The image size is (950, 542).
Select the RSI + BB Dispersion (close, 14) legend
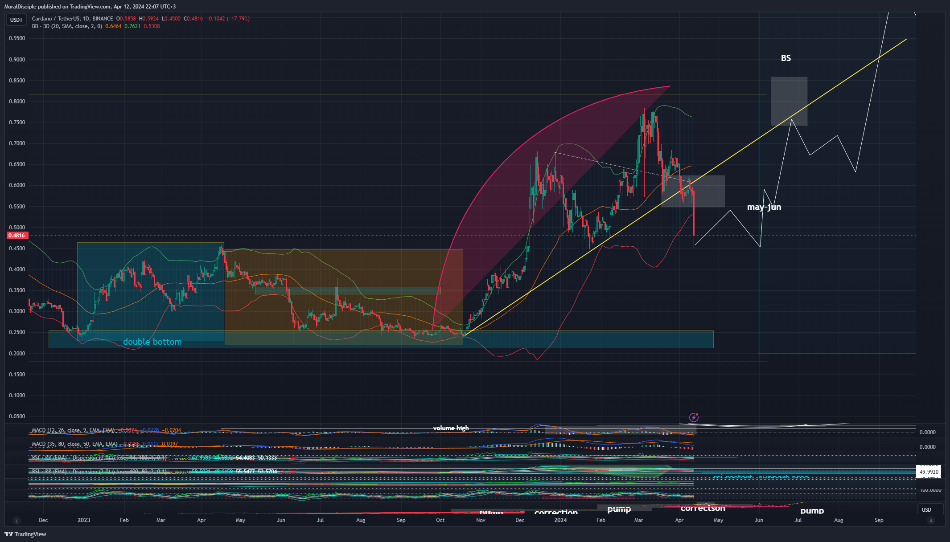click(x=99, y=458)
